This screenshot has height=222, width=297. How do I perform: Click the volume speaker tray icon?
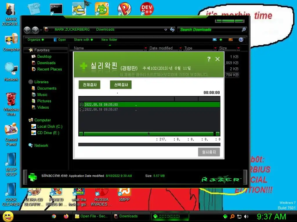(246, 217)
